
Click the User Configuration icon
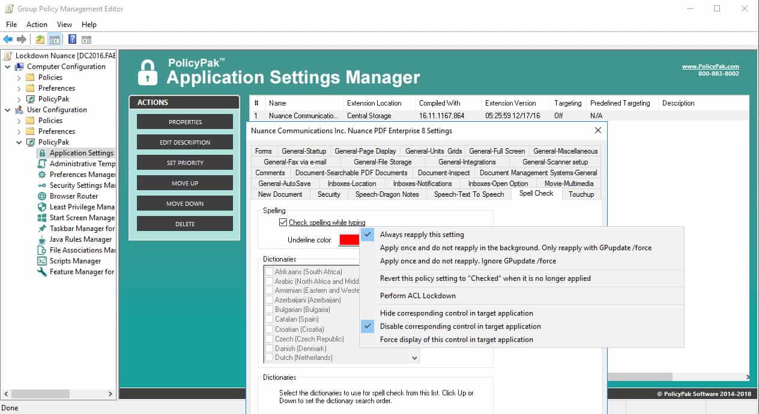coord(19,110)
